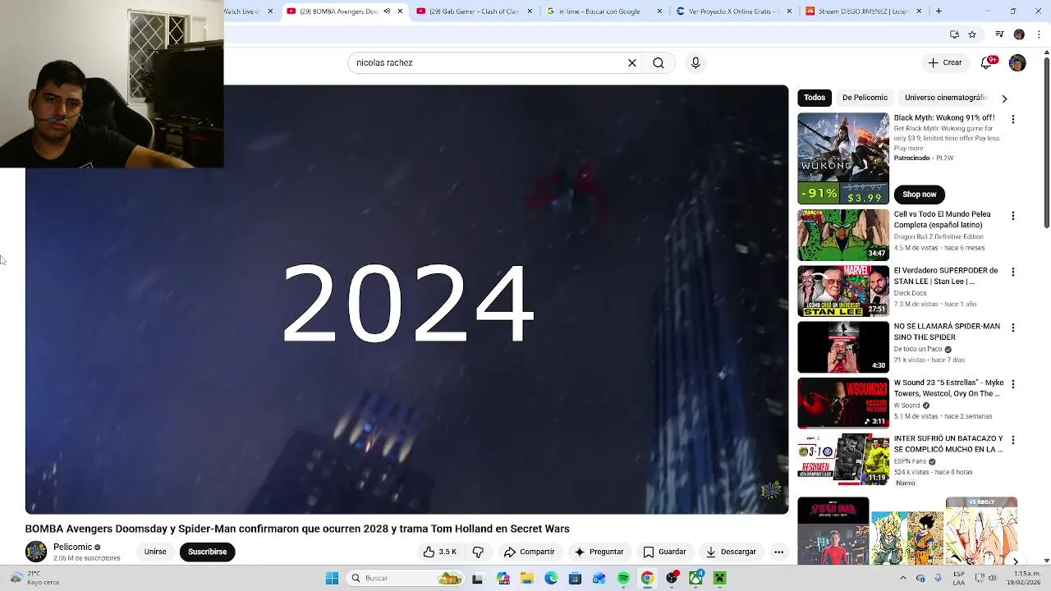Open INTER SUFRIÓ UN BATACAZO thumbnail
Viewport: 1051px width, 591px height.
click(x=843, y=460)
